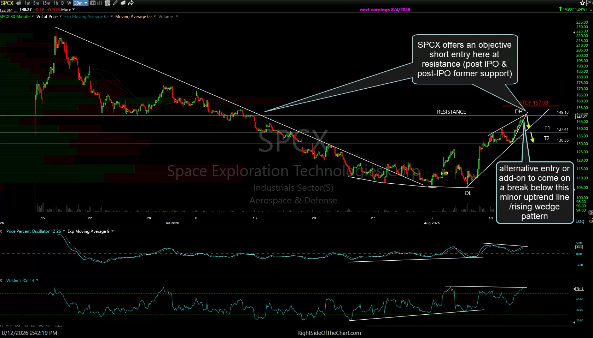Set range to 3M

tap(25, 326)
